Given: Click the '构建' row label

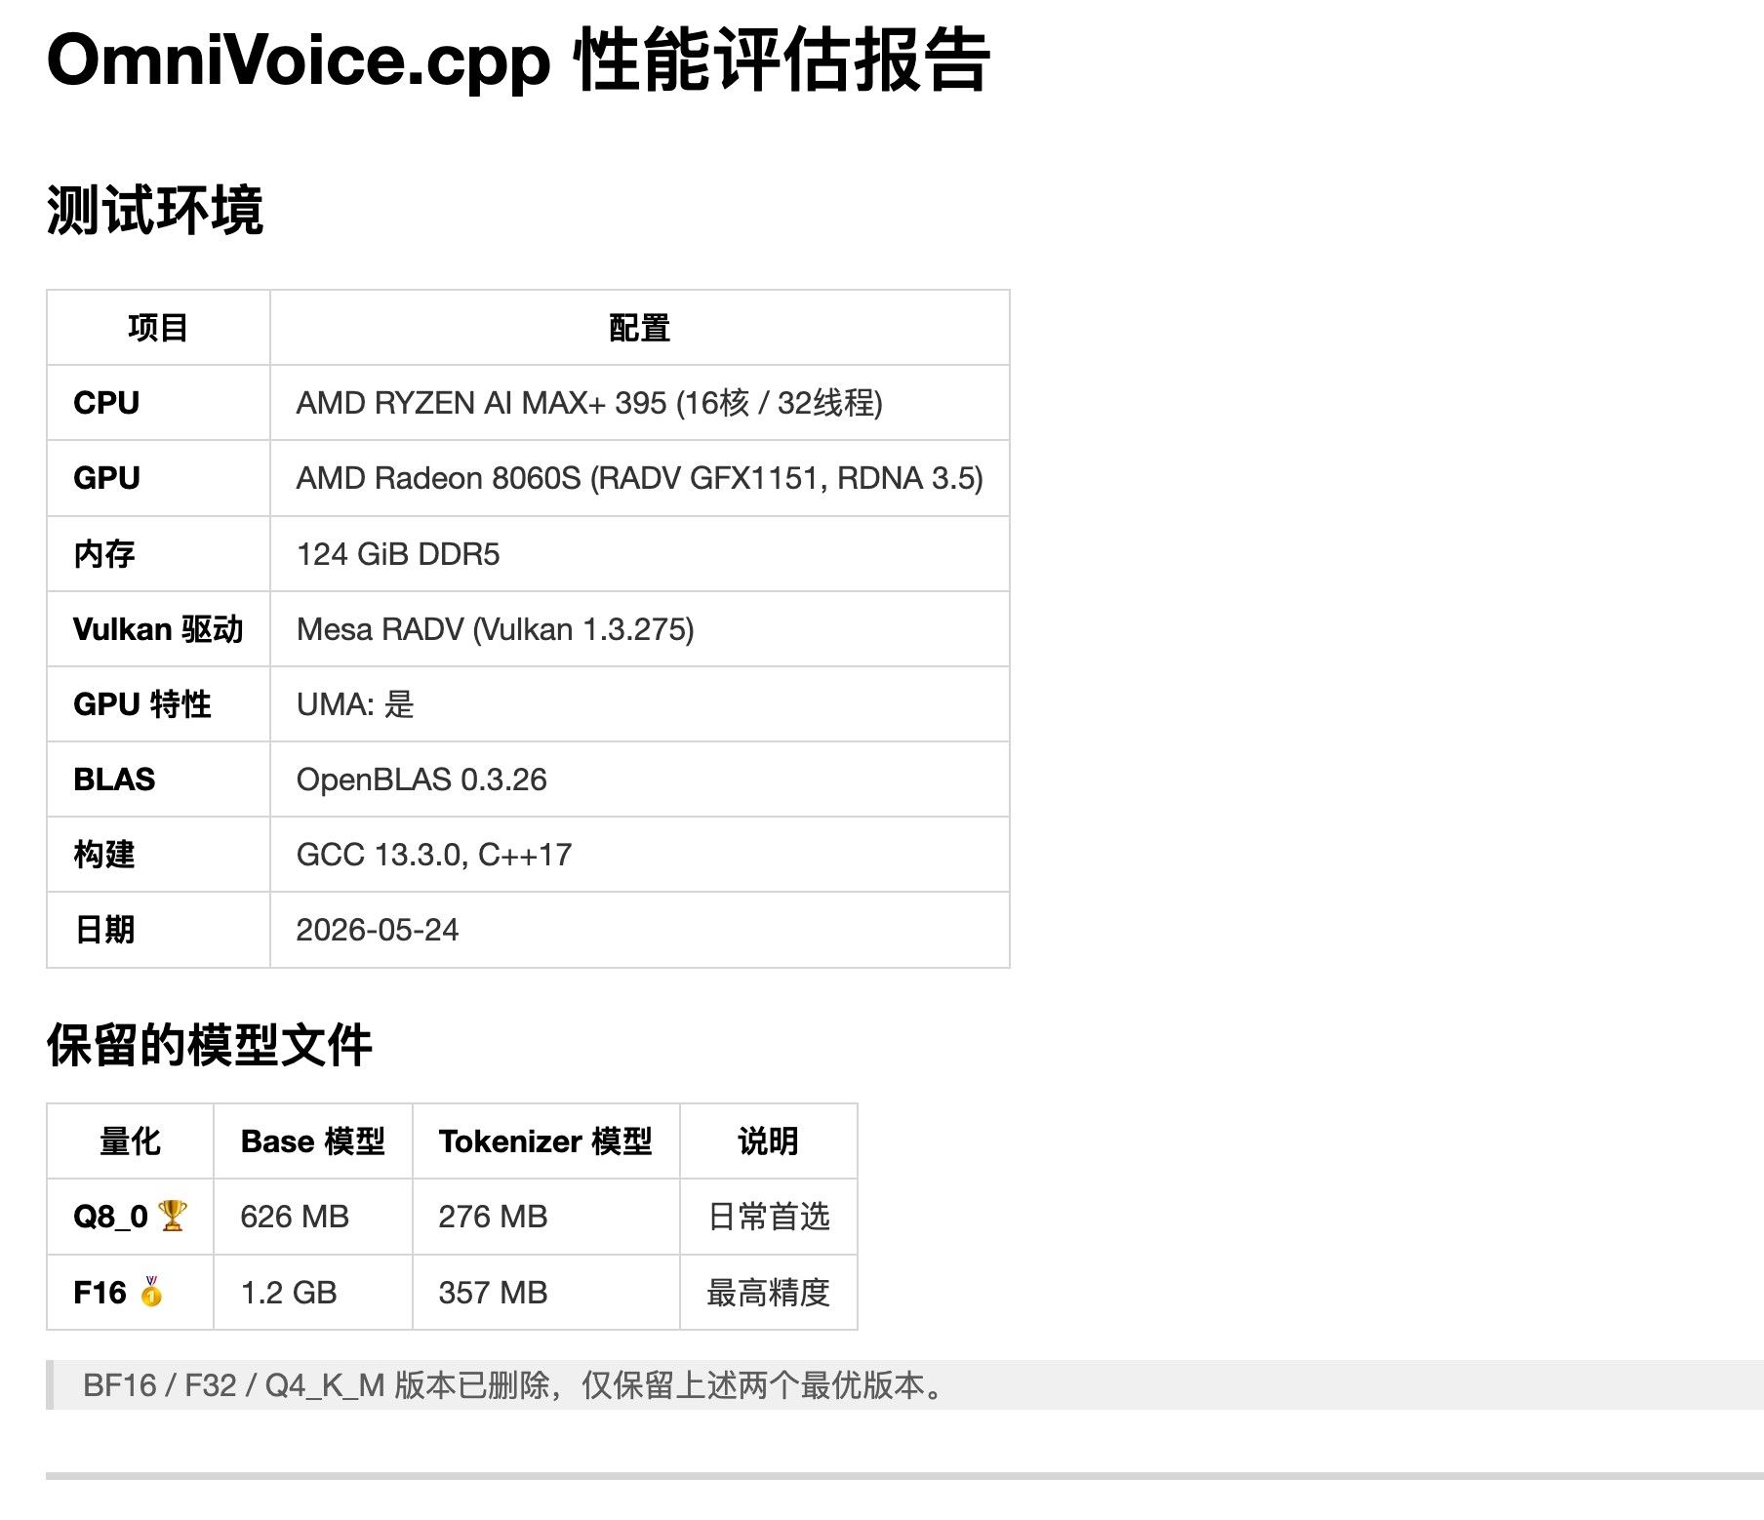Looking at the screenshot, I should (104, 855).
